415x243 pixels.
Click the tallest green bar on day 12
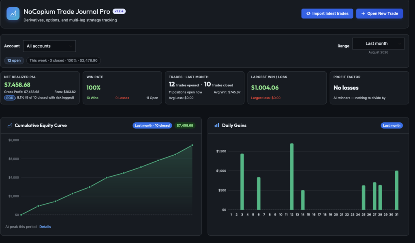[x=292, y=177]
